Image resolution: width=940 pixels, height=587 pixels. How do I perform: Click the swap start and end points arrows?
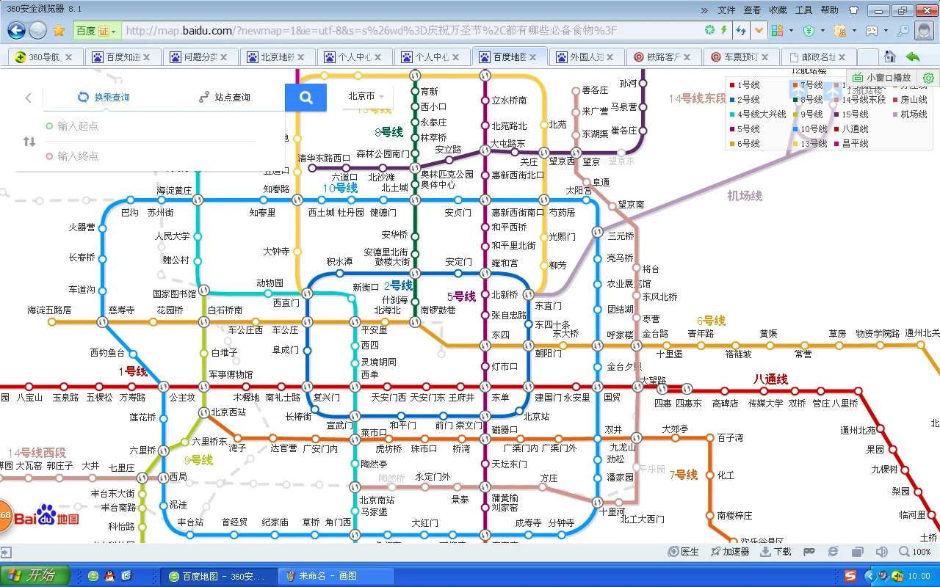pyautogui.click(x=28, y=142)
